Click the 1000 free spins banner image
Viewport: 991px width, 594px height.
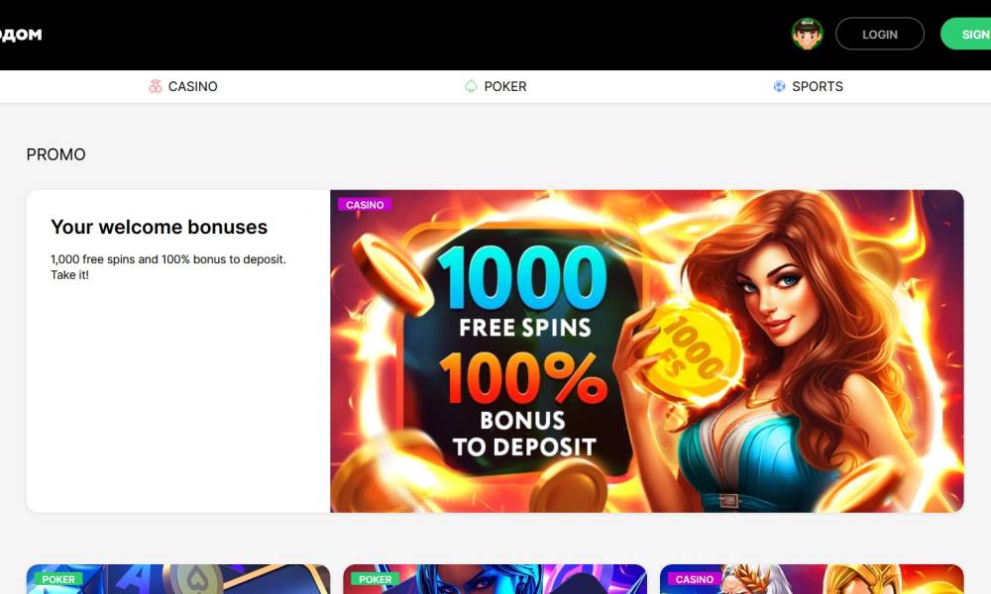pos(646,351)
